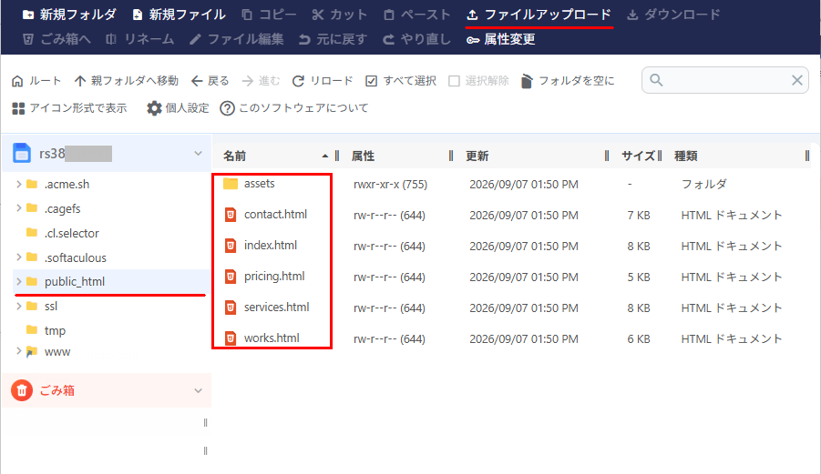This screenshot has height=474, width=821.
Task: Select the assets folder row
Action: click(511, 184)
